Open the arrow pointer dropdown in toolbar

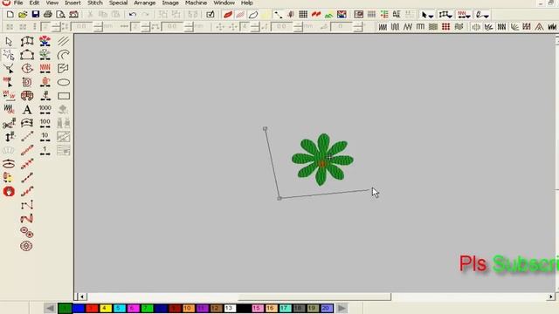[427, 15]
